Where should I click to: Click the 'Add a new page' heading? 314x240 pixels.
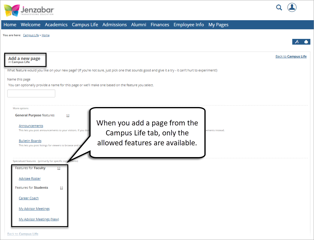(x=24, y=58)
